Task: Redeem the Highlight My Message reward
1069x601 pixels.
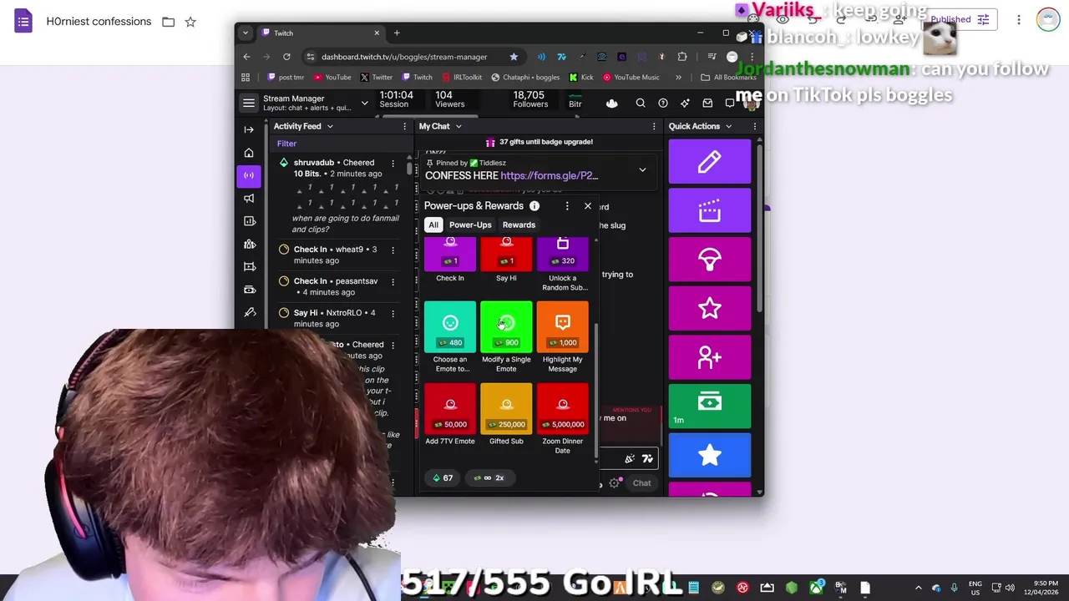Action: pos(563,337)
